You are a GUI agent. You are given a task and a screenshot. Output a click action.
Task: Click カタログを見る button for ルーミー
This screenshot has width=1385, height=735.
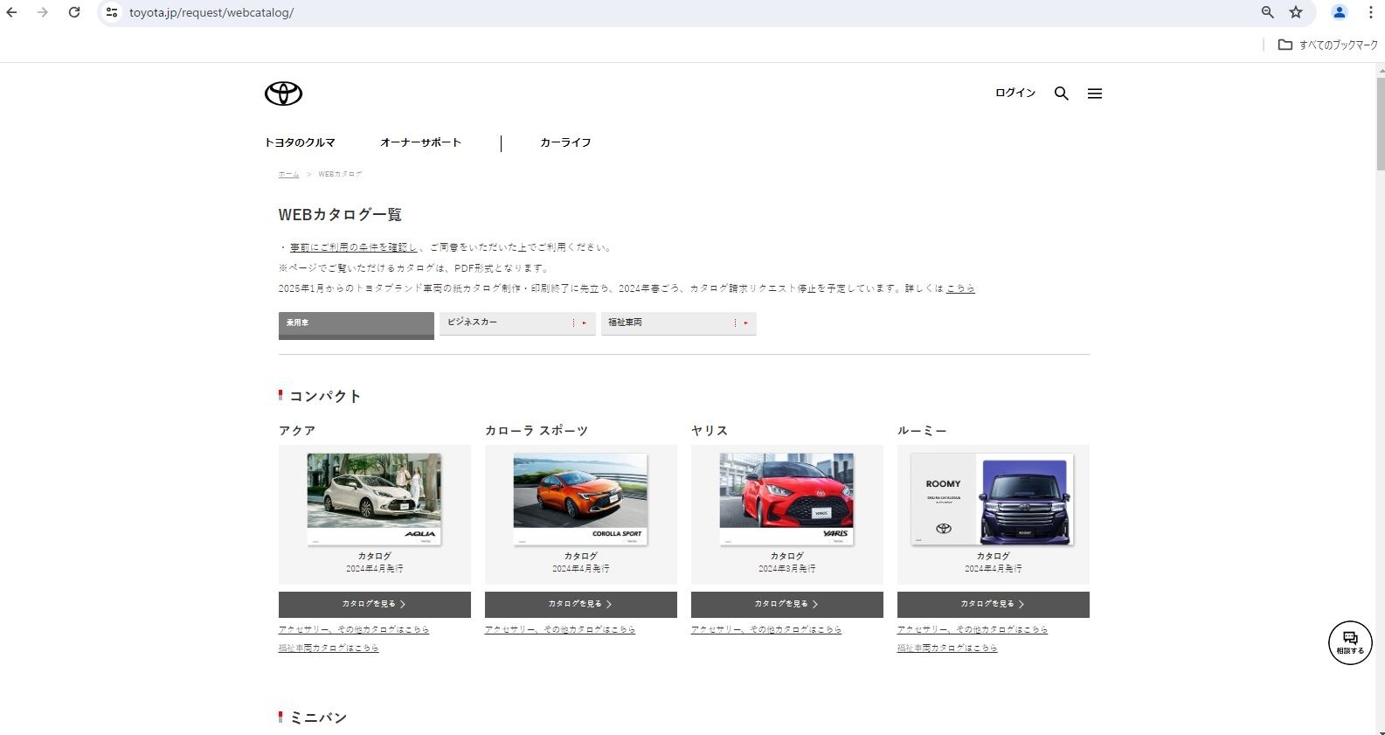(x=993, y=605)
